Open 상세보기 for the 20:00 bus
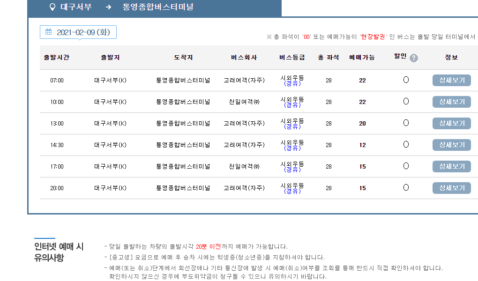Screen dimensions: 478x281 (x=451, y=188)
